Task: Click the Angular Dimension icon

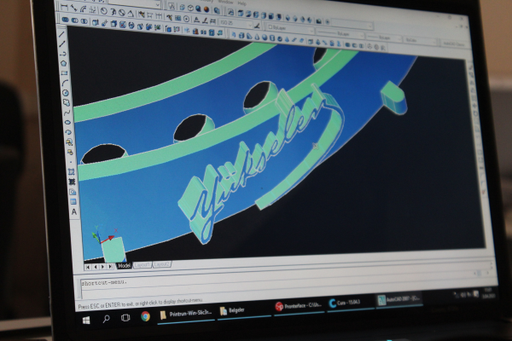Action: (x=131, y=13)
